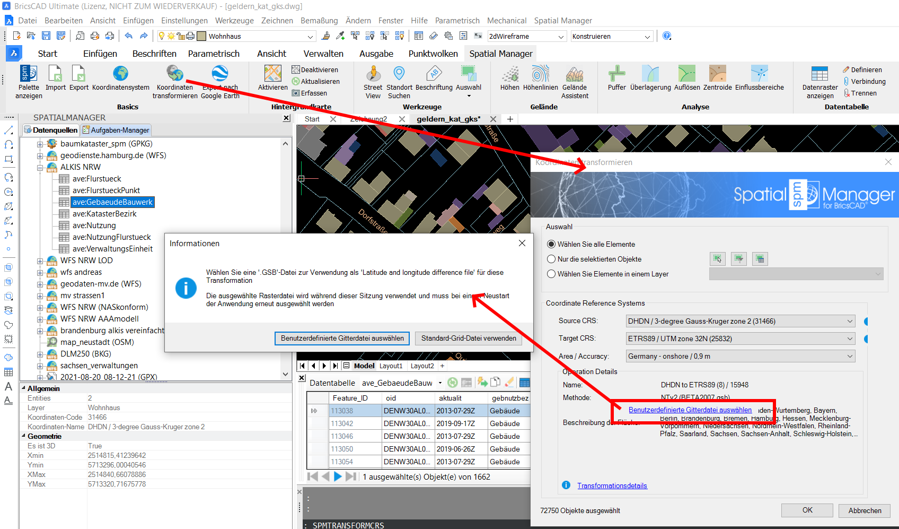Viewport: 899px width, 529px height.
Task: Choose the 'Nur die selektierten Objekte' option
Action: coord(552,259)
